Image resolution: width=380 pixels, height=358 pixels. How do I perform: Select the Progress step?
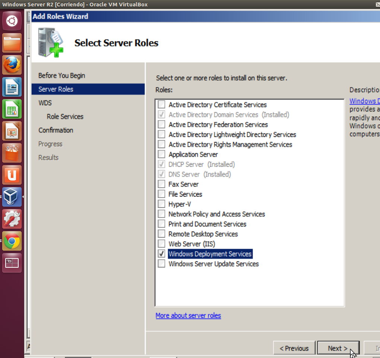[x=50, y=144]
